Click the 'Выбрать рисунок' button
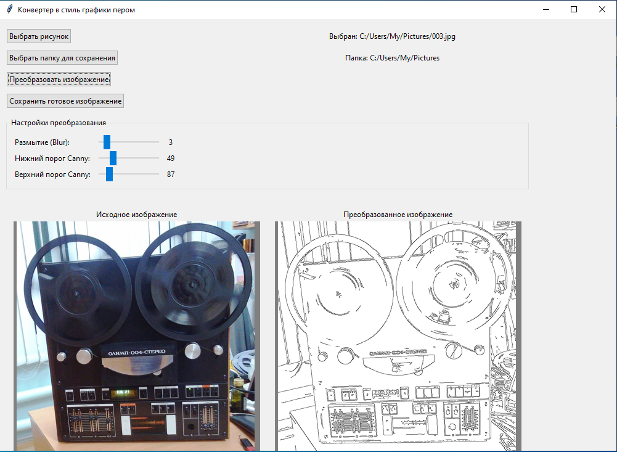This screenshot has width=617, height=452. [x=39, y=36]
